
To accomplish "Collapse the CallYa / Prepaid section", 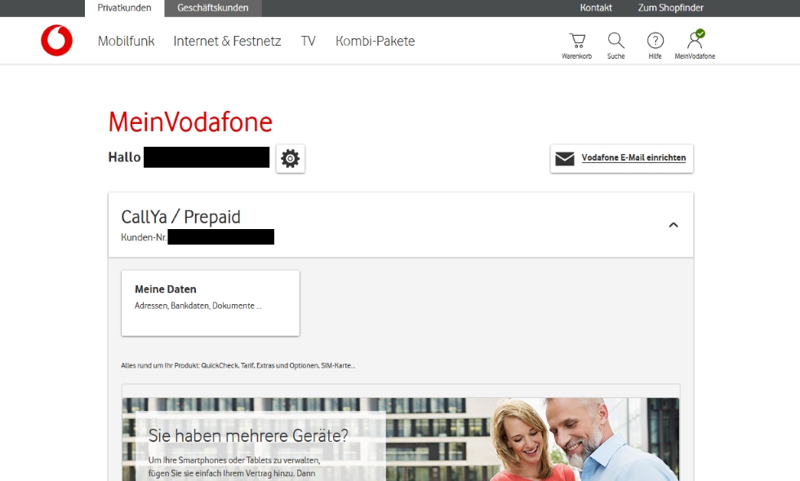I will [673, 225].
